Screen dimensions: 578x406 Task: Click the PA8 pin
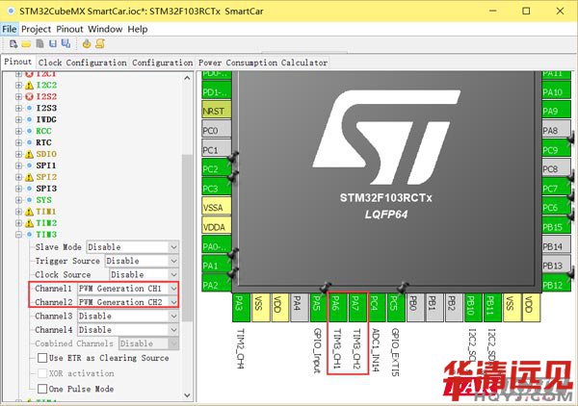556,130
